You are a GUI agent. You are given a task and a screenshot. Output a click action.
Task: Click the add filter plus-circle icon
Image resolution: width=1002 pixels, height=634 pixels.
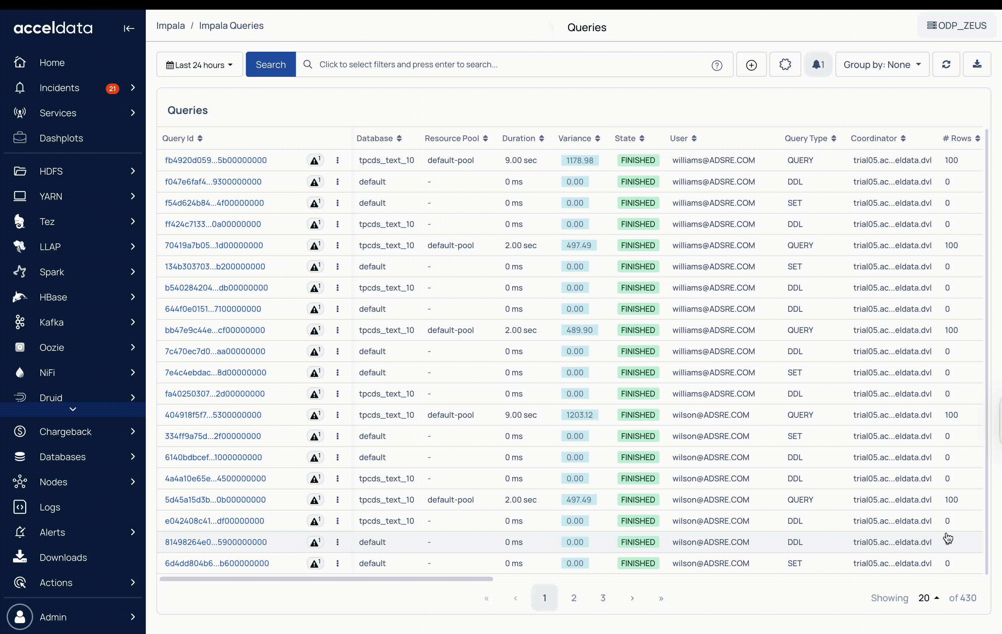(751, 65)
